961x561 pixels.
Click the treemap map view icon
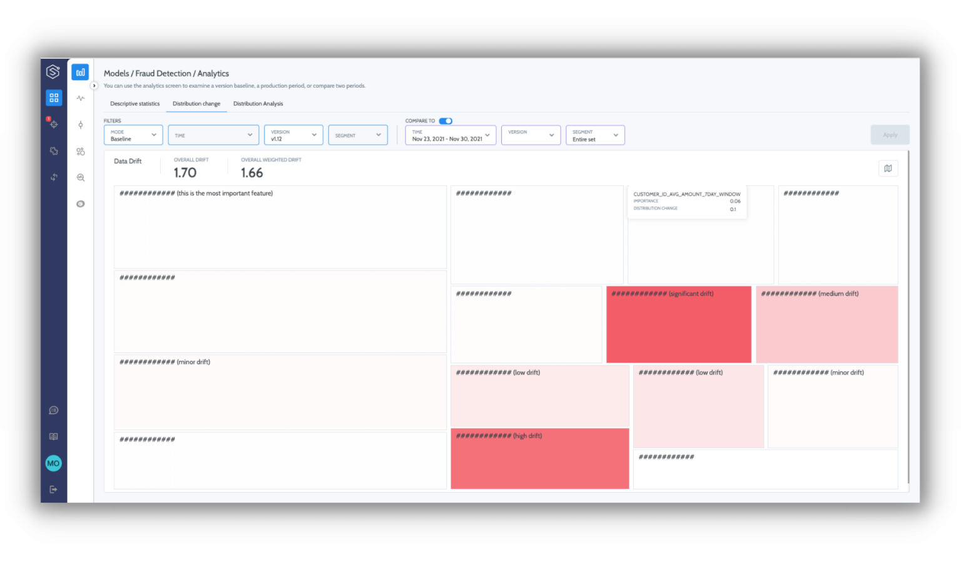pyautogui.click(x=888, y=168)
